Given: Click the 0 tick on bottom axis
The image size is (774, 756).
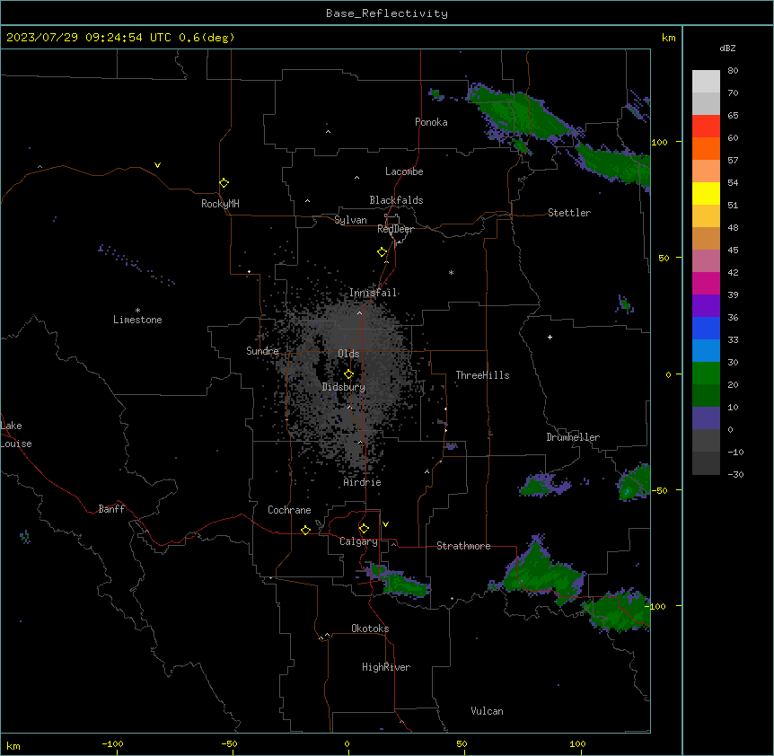Looking at the screenshot, I should click(347, 743).
